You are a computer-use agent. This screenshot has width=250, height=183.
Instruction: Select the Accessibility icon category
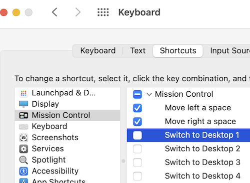[x=23, y=171]
